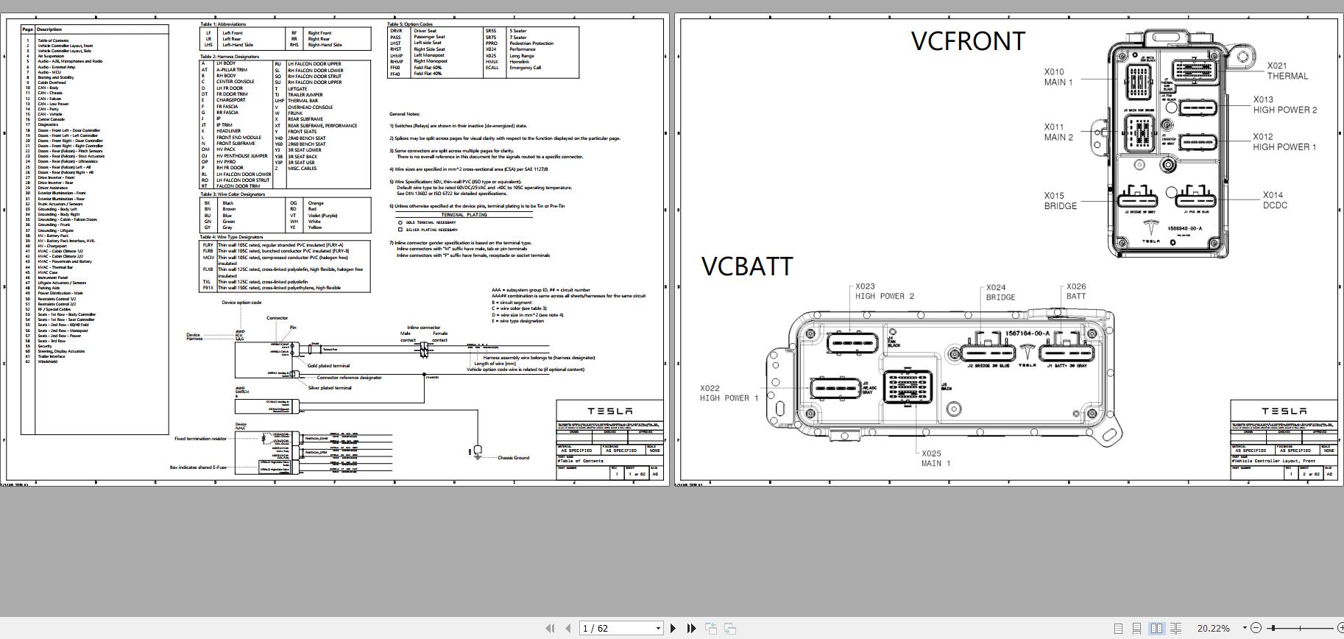Click the X024 BRIDGE connector label
The height and width of the screenshot is (639, 1344).
tap(1000, 292)
